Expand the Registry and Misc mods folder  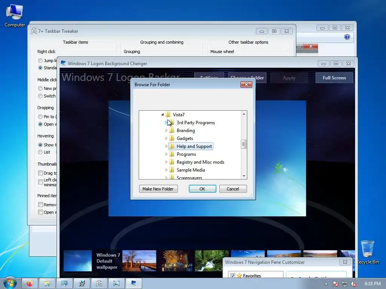[x=166, y=162]
